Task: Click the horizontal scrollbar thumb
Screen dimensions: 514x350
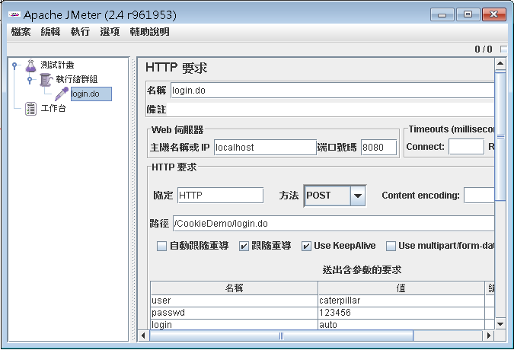Action: 281,336
